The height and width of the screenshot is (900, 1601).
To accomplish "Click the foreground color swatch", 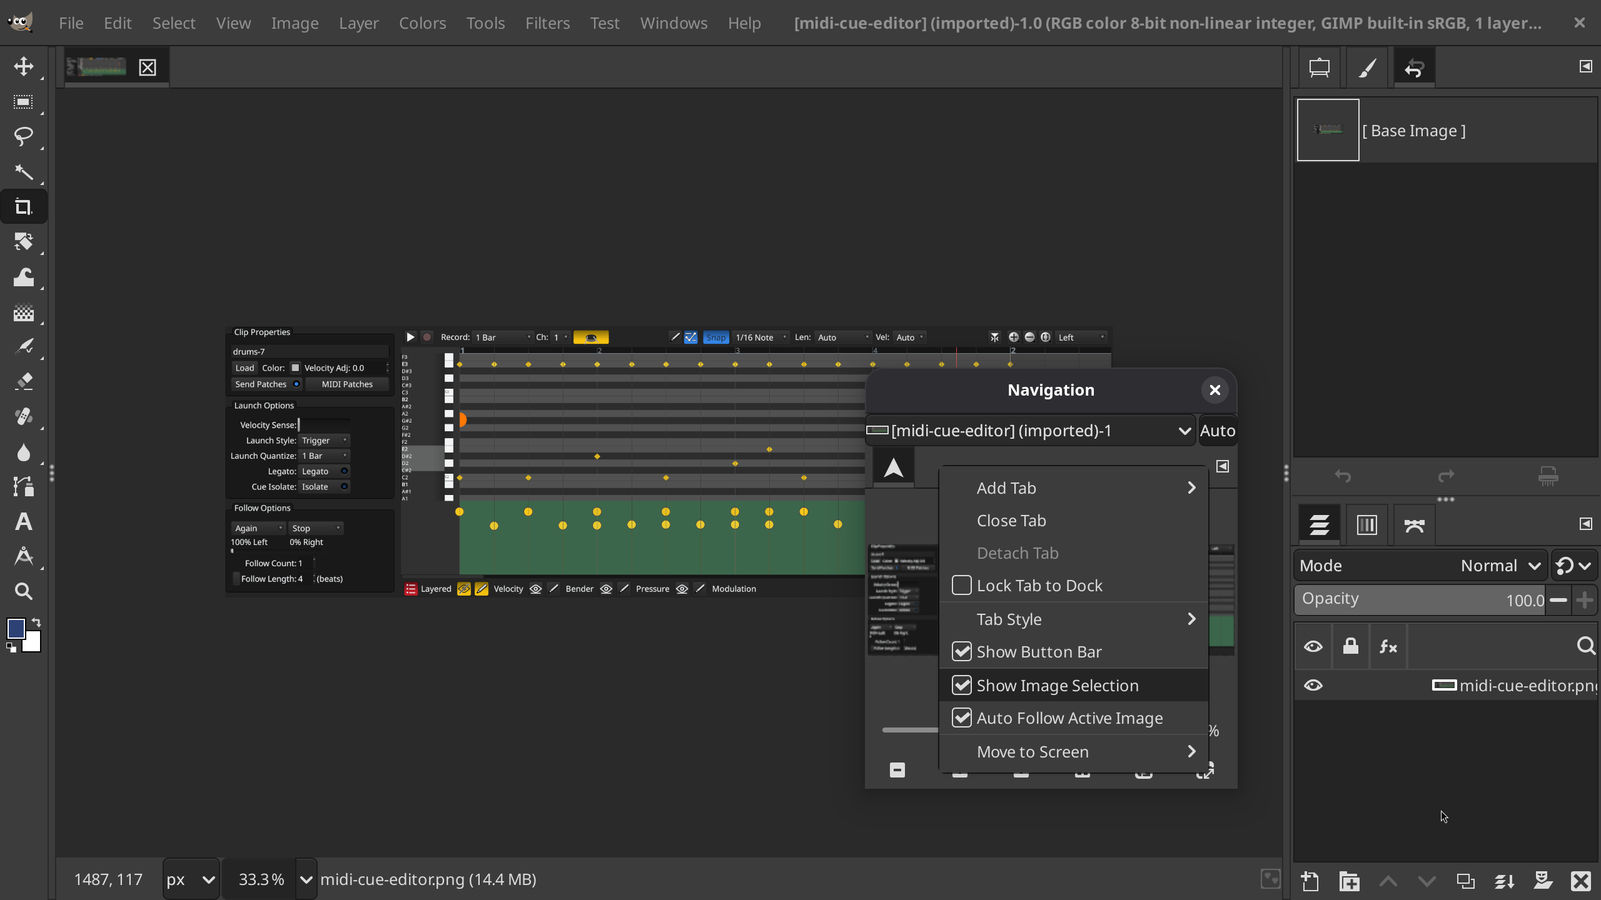I will click(x=16, y=629).
